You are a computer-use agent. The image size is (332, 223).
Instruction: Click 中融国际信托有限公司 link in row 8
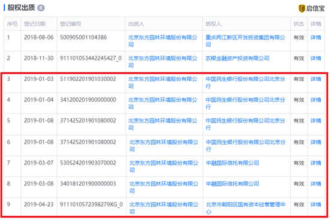point(233,184)
